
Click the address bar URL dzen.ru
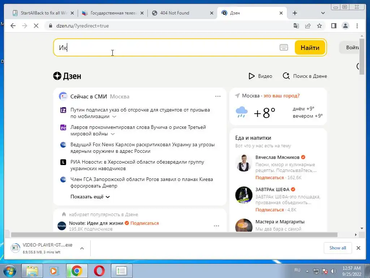(x=83, y=26)
